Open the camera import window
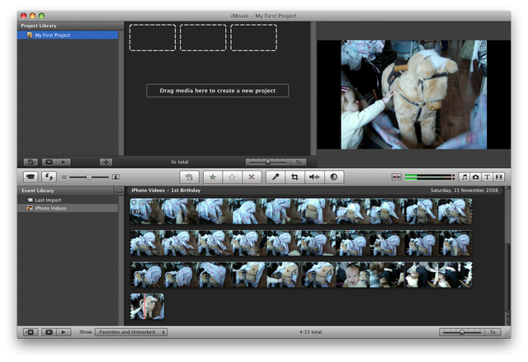This screenshot has width=528, height=362. [31, 177]
